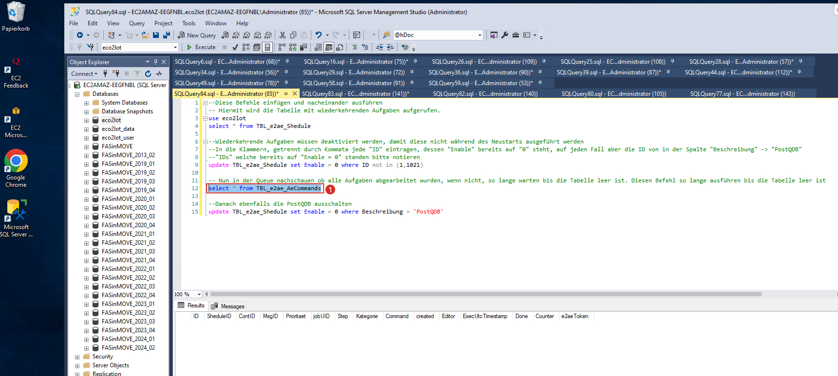Open the Google Chrome desktop shortcut
Viewport: 838px width, 376px height.
[16, 168]
